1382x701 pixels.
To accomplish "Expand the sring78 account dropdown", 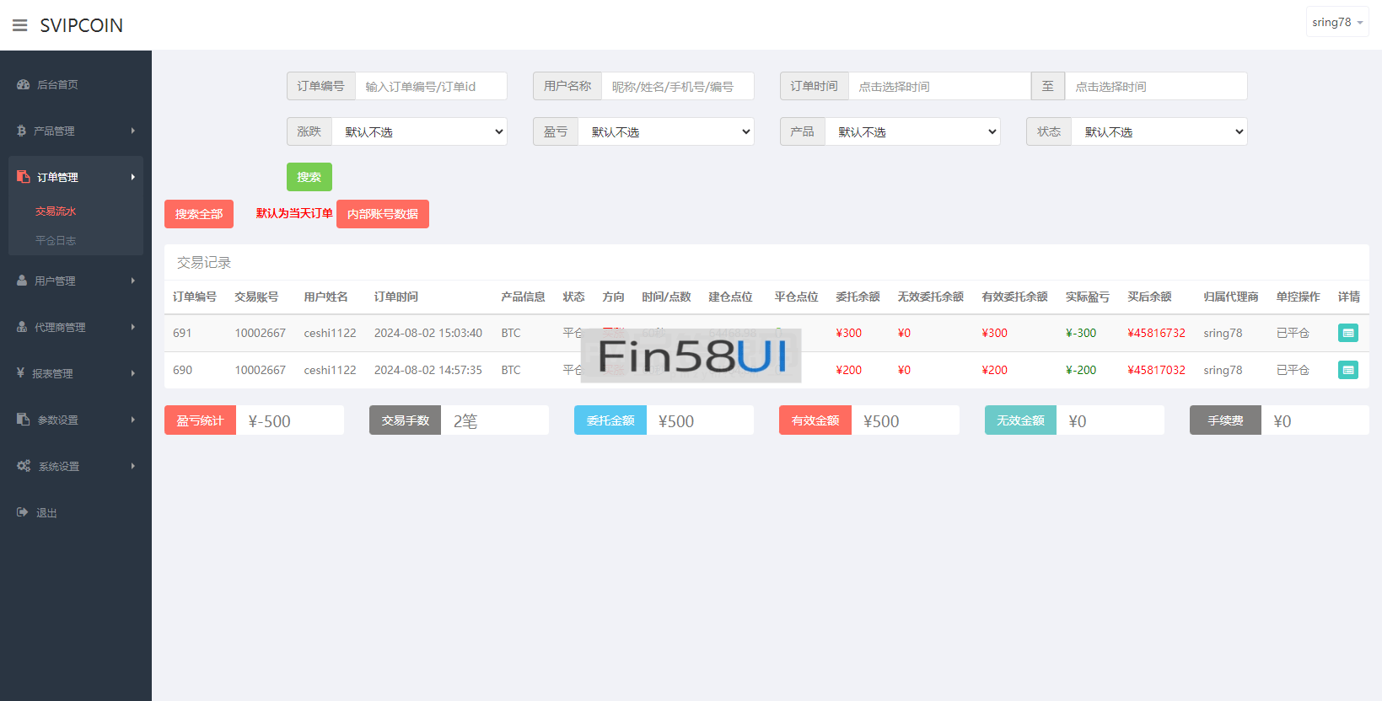I will tap(1336, 23).
